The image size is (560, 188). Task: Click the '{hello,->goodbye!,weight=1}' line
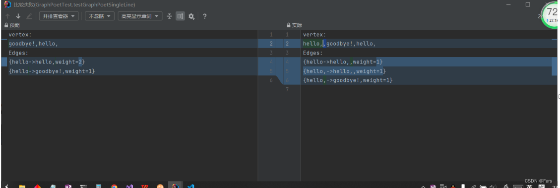(348, 80)
